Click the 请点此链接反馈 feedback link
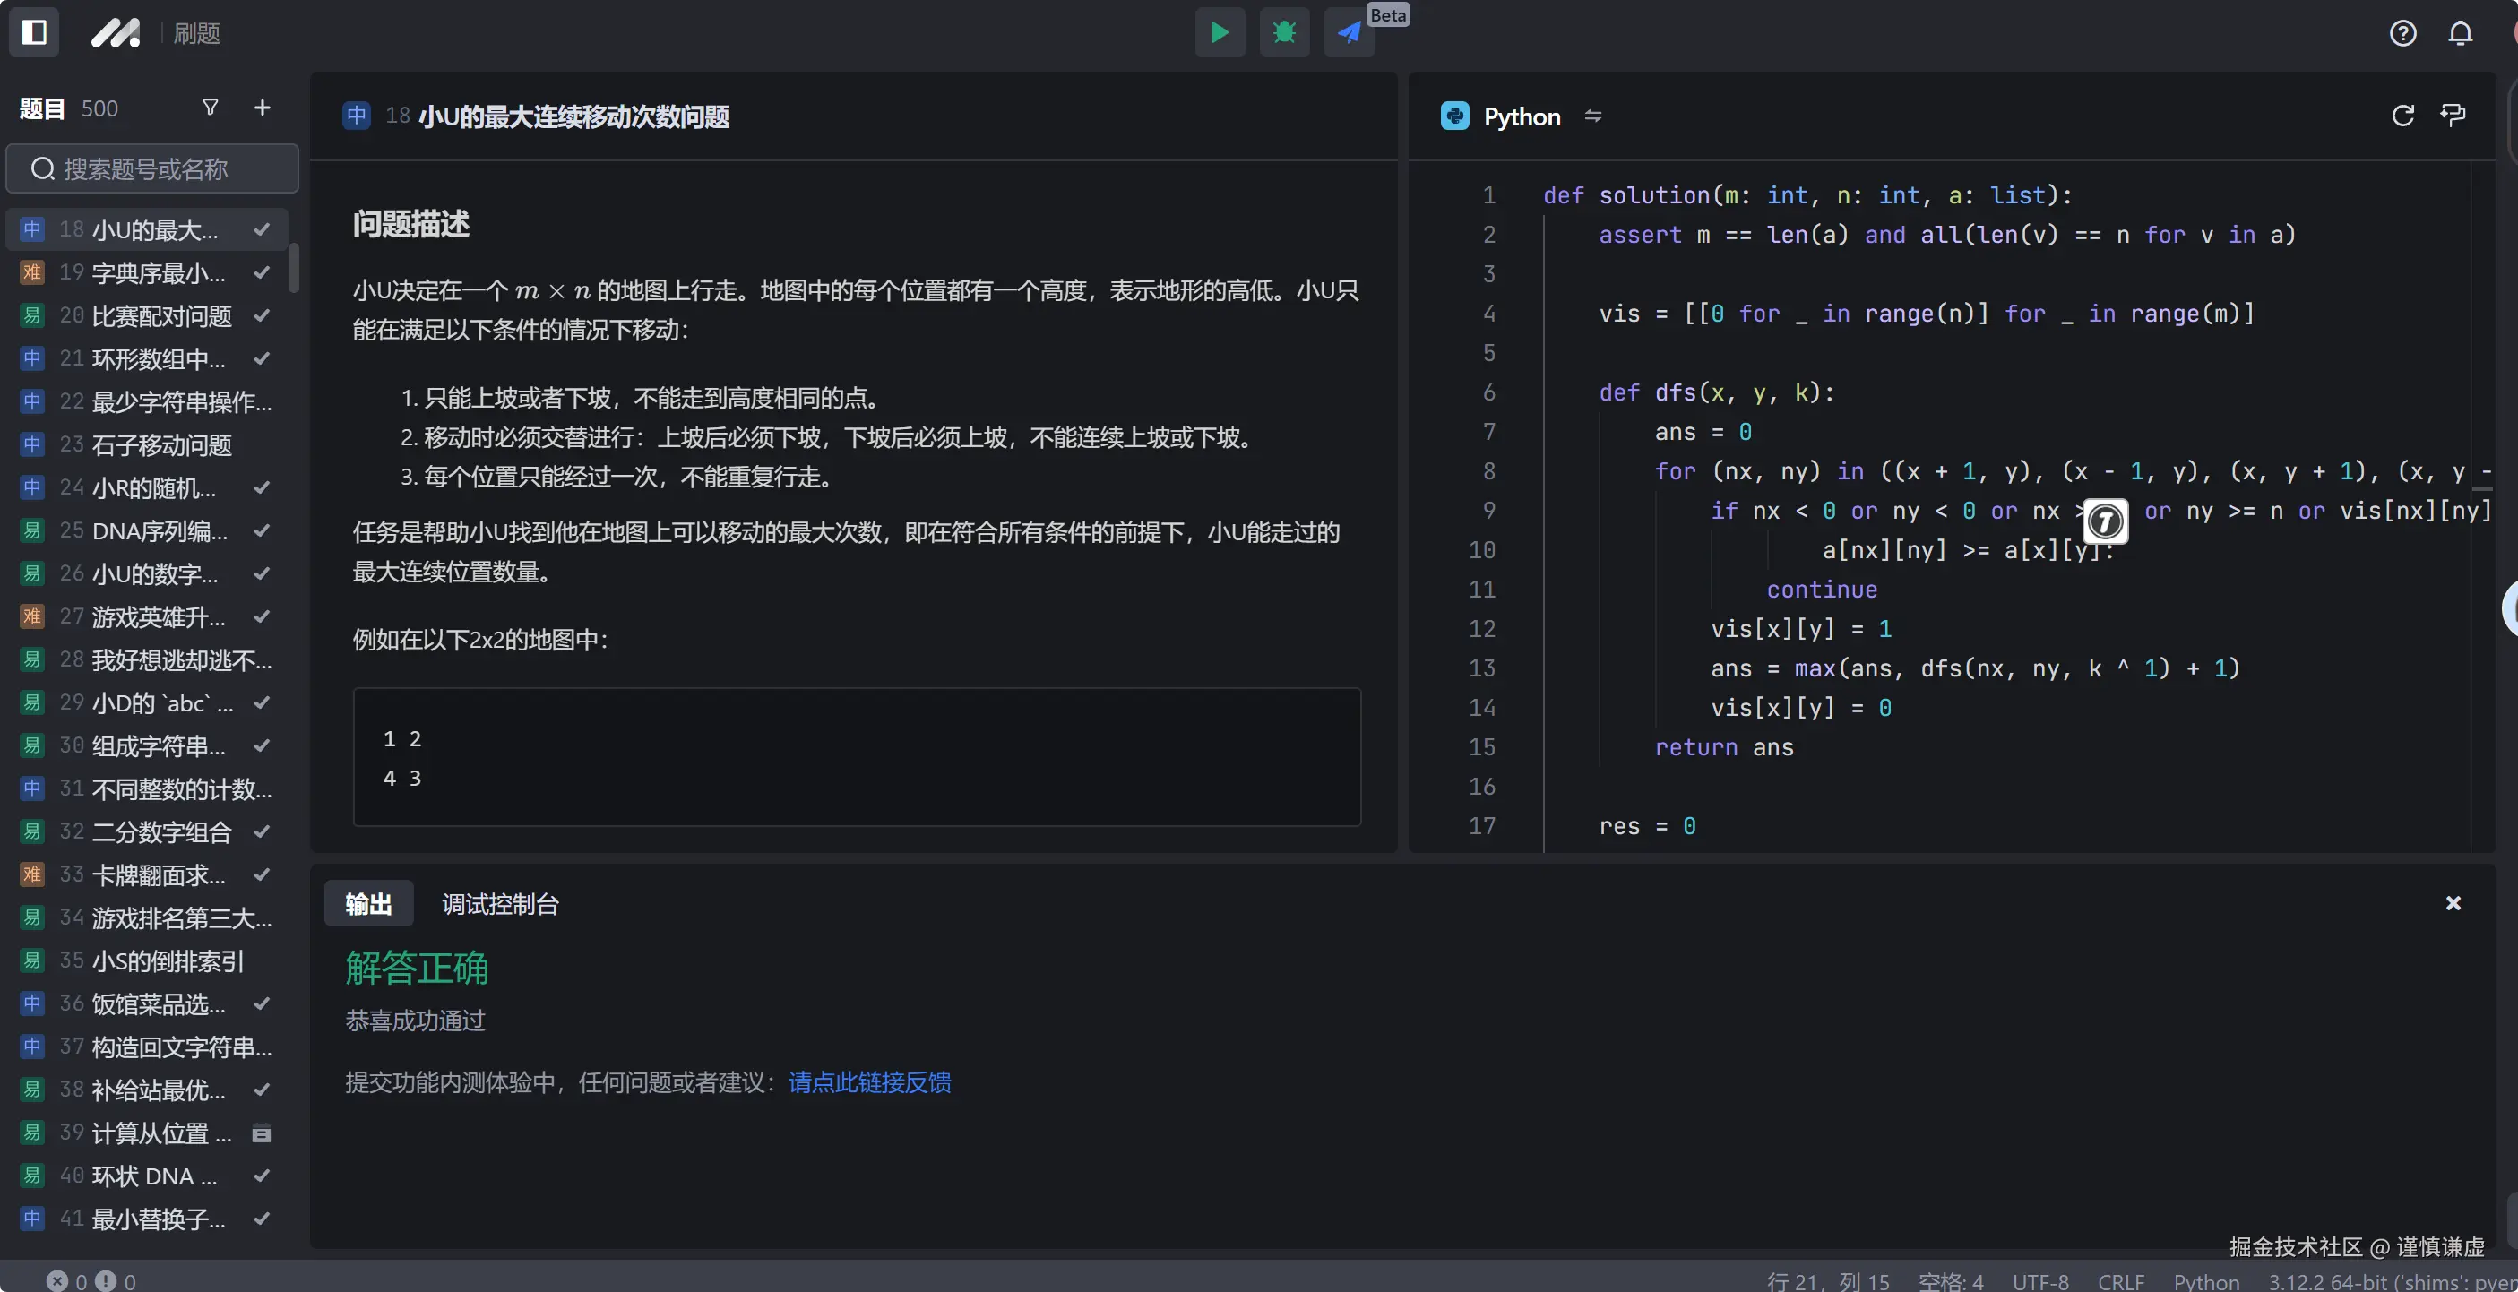Screen dimensions: 2518x1292 pyautogui.click(x=869, y=1081)
